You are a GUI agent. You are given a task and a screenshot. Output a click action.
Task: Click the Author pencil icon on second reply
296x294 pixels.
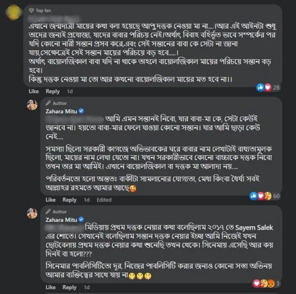48,211
